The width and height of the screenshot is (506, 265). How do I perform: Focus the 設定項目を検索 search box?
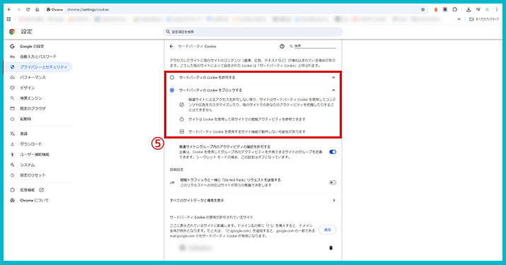click(x=253, y=32)
